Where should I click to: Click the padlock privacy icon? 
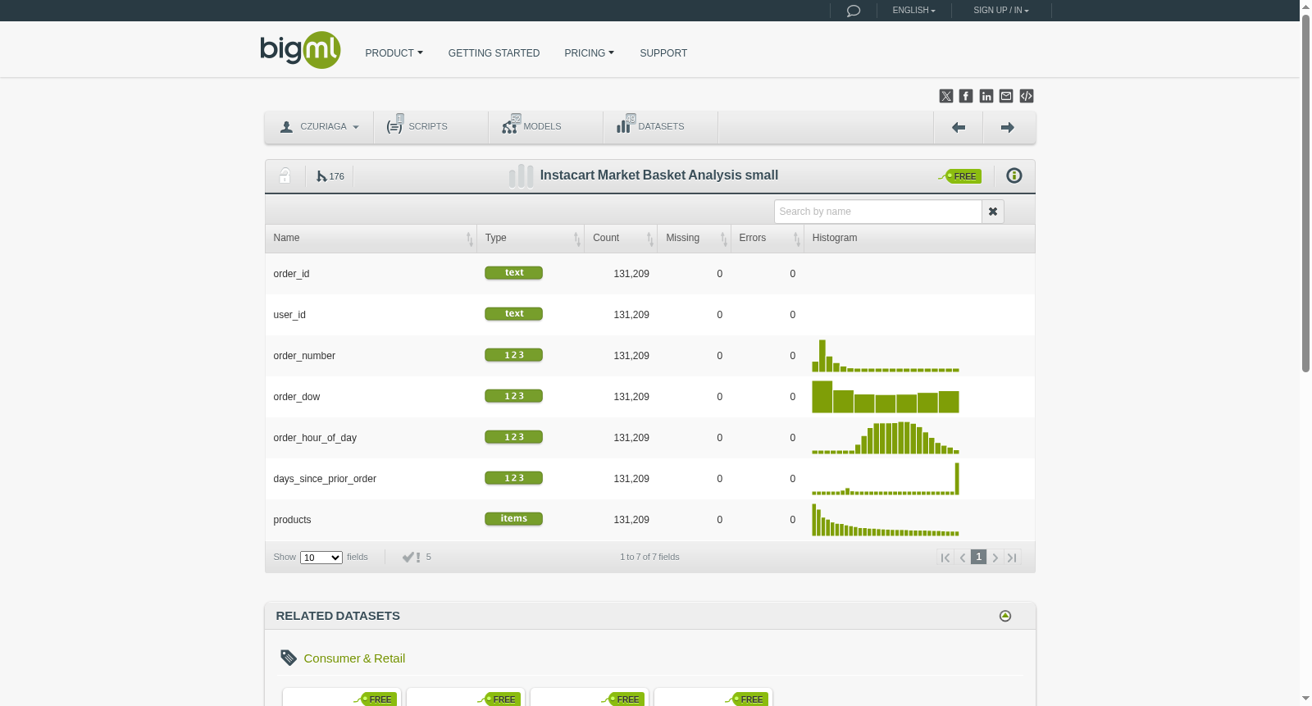(x=285, y=175)
